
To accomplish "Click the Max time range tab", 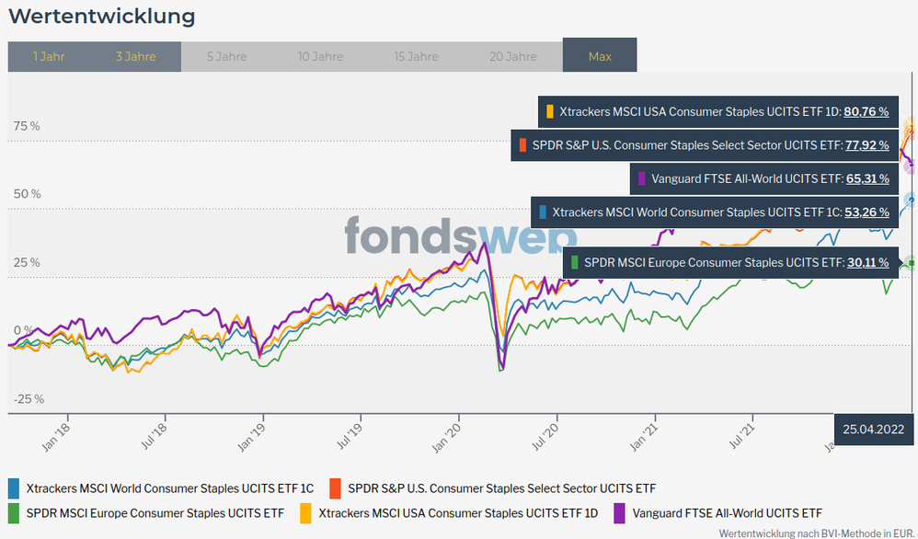I will 600,56.
